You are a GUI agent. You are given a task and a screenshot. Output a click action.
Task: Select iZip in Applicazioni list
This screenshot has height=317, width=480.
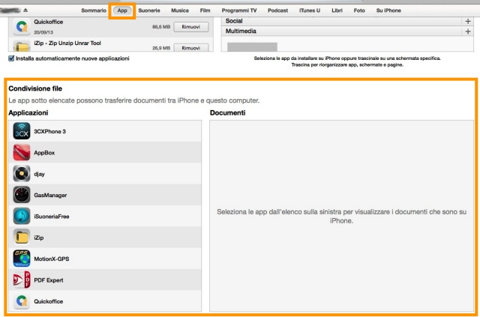(x=105, y=237)
